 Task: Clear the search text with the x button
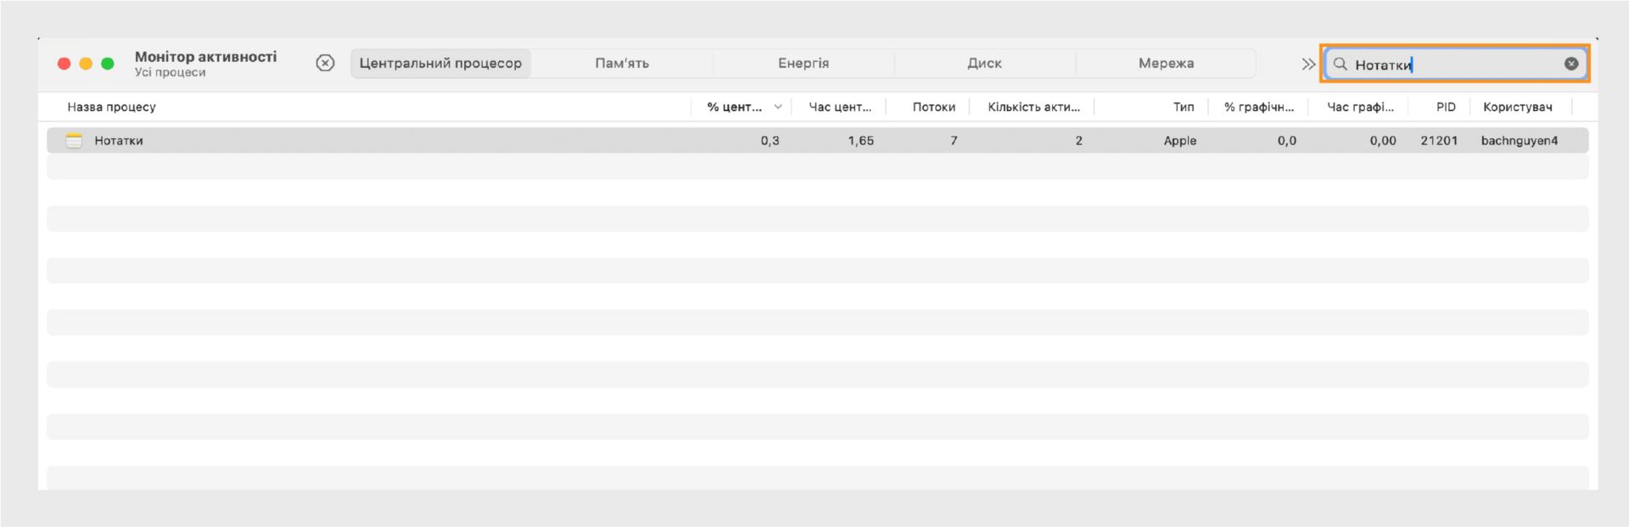click(x=1570, y=64)
